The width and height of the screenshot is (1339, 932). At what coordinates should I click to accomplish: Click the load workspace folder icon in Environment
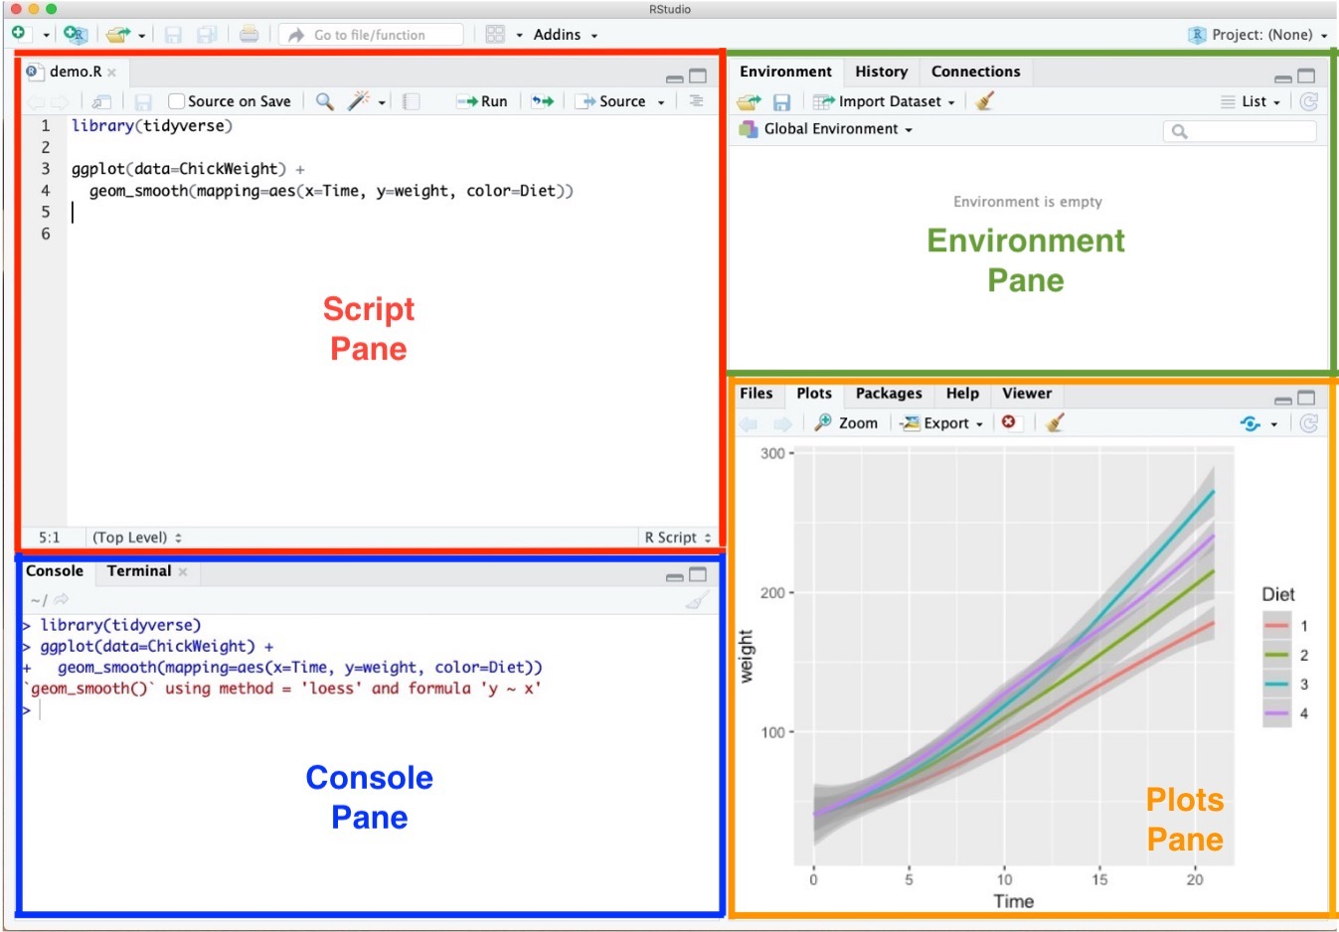pyautogui.click(x=750, y=101)
